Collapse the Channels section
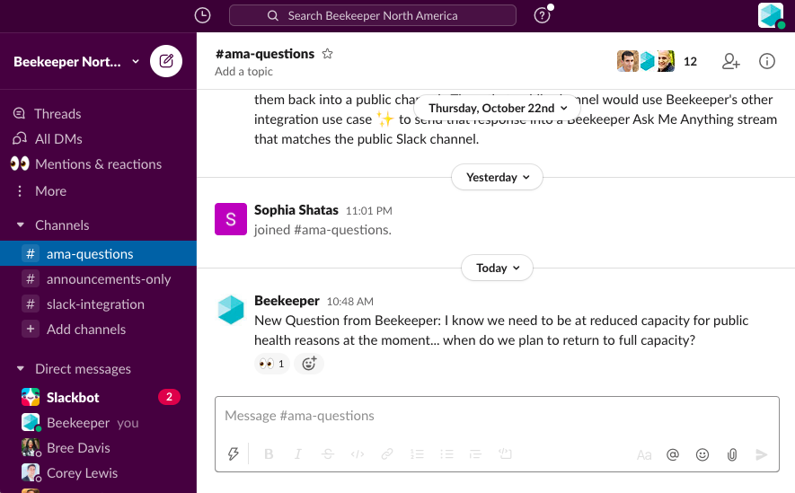Image resolution: width=795 pixels, height=493 pixels. [20, 225]
